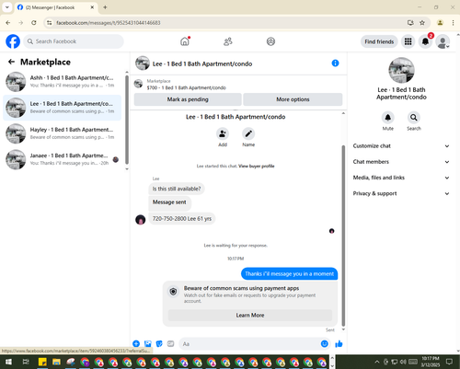Open the apps grid menu icon

pyautogui.click(x=408, y=41)
